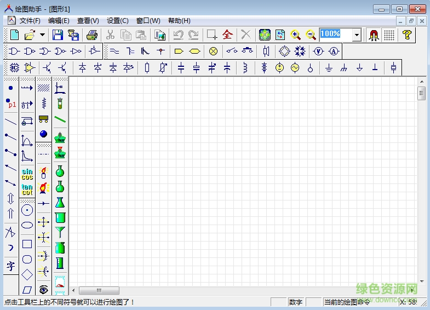Viewport: 430px width, 310px height.
Task: Select the eye symbol tool
Action: point(44,289)
